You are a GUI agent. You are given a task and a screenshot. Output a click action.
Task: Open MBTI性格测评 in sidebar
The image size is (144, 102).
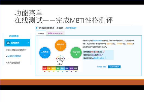click(14, 56)
